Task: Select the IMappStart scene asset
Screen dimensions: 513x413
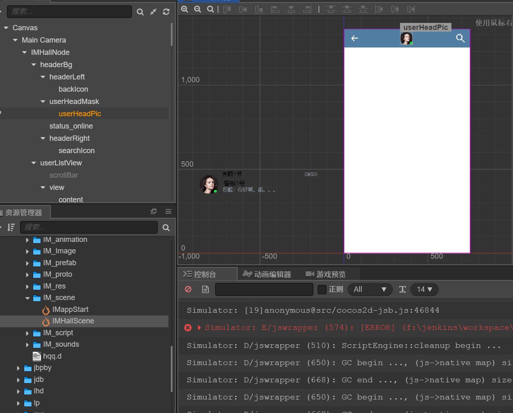Action: click(70, 309)
